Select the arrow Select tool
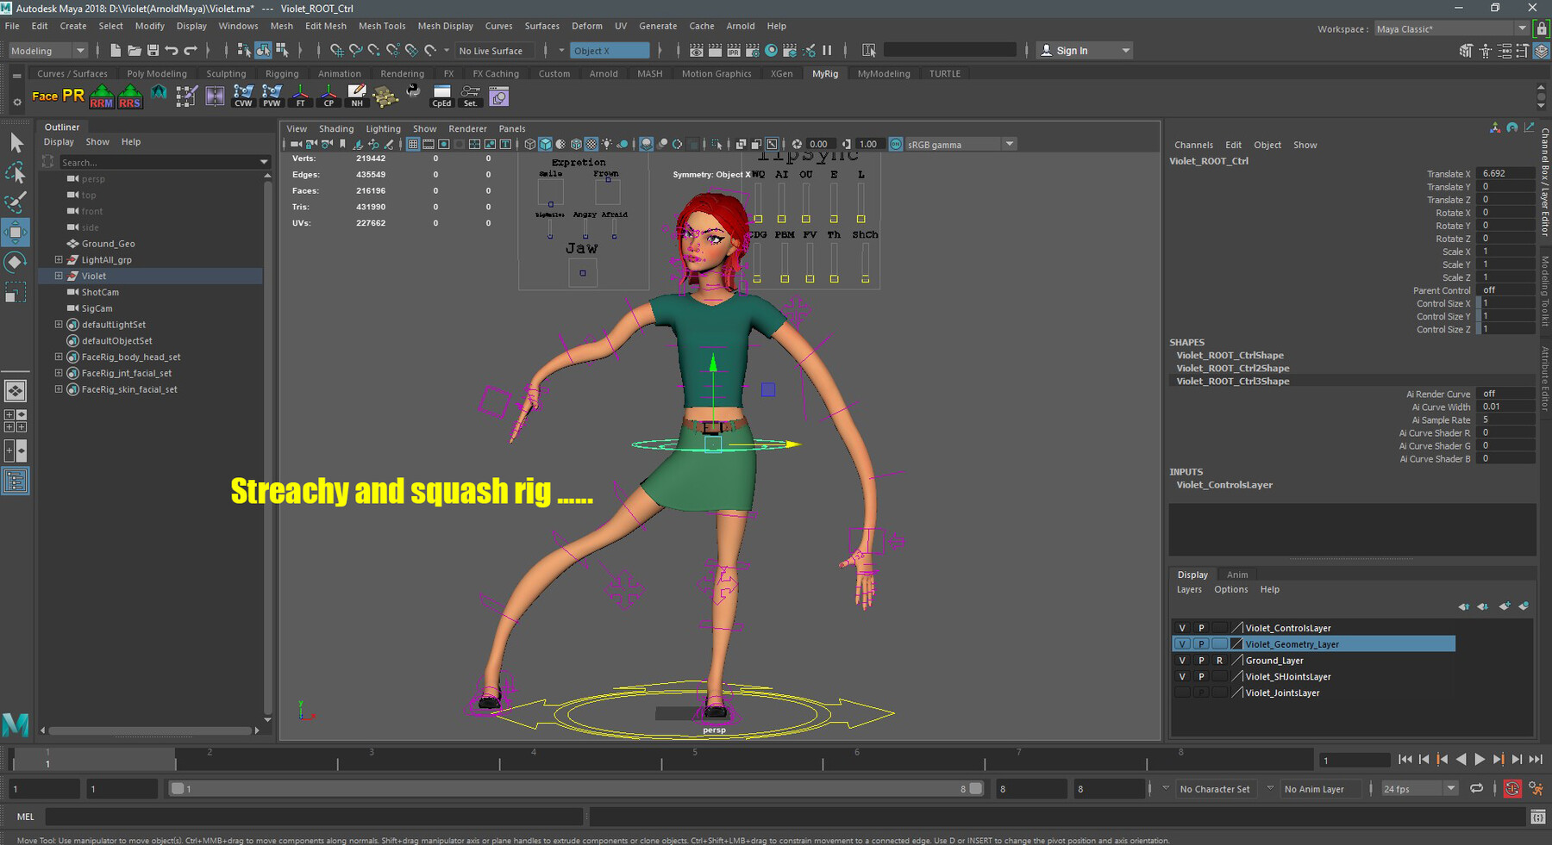Screen dimensions: 1552x845 [16, 142]
